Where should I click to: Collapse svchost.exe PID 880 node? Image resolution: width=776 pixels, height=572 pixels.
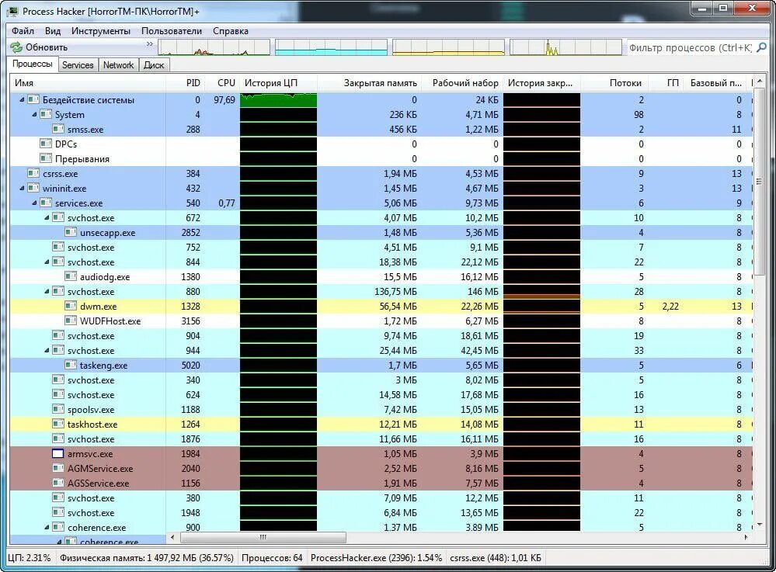tap(47, 292)
